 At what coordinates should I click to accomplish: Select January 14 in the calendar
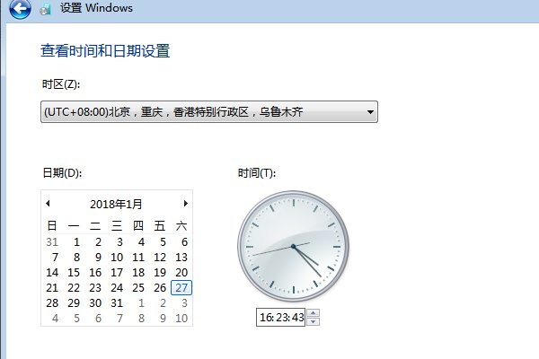52,273
